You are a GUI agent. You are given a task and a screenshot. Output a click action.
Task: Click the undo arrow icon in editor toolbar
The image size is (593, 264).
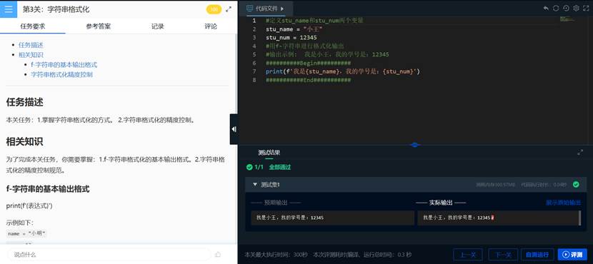546,9
